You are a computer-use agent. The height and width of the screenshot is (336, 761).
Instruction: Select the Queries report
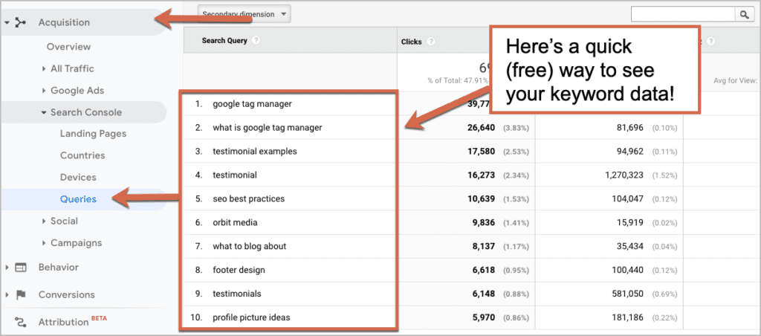coord(78,199)
